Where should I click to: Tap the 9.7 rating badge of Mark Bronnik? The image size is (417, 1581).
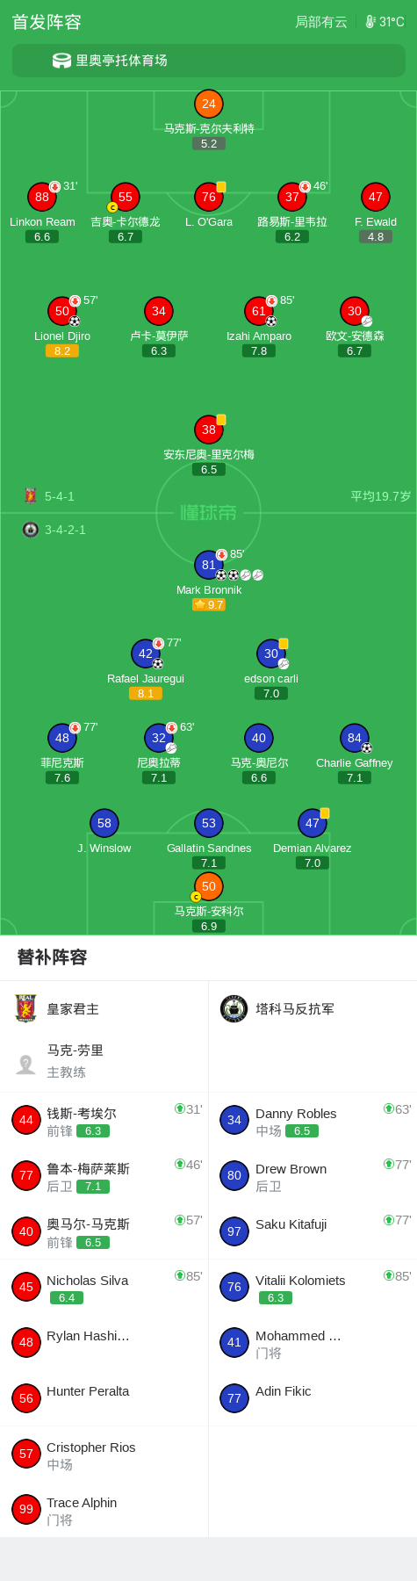[209, 604]
